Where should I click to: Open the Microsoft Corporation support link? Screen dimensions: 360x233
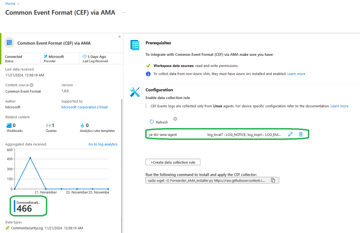[79, 107]
